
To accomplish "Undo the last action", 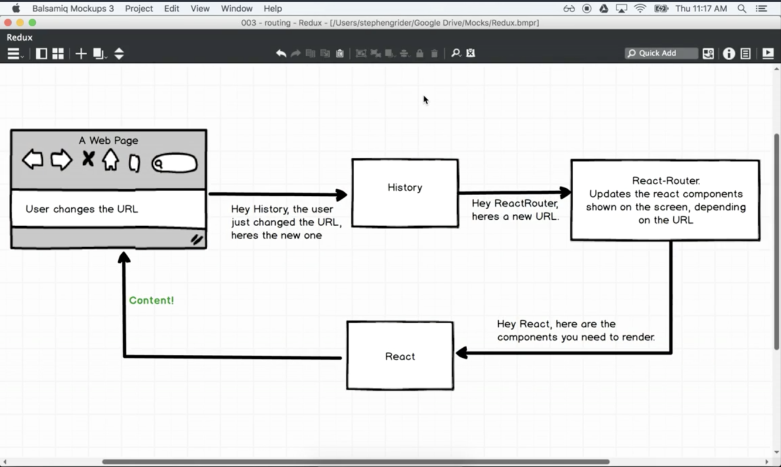I will tap(281, 53).
